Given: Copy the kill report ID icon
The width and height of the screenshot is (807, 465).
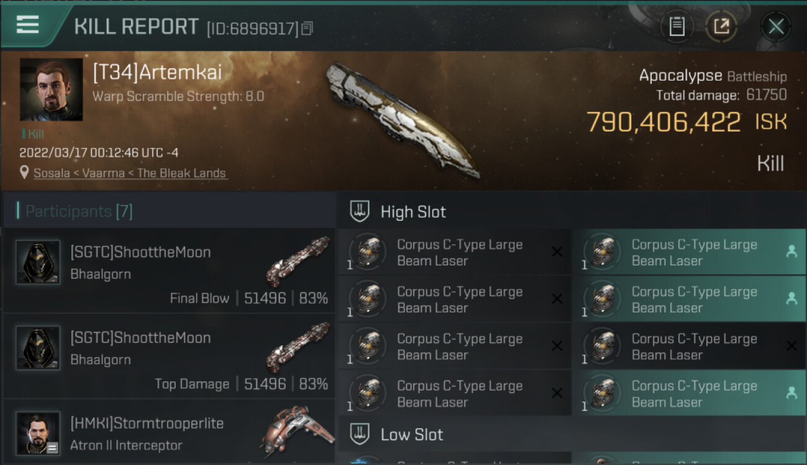Looking at the screenshot, I should coord(307,28).
